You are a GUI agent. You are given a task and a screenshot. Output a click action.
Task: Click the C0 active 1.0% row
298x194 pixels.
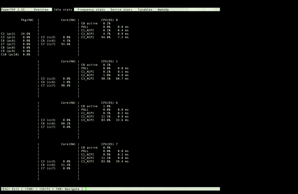96,106
